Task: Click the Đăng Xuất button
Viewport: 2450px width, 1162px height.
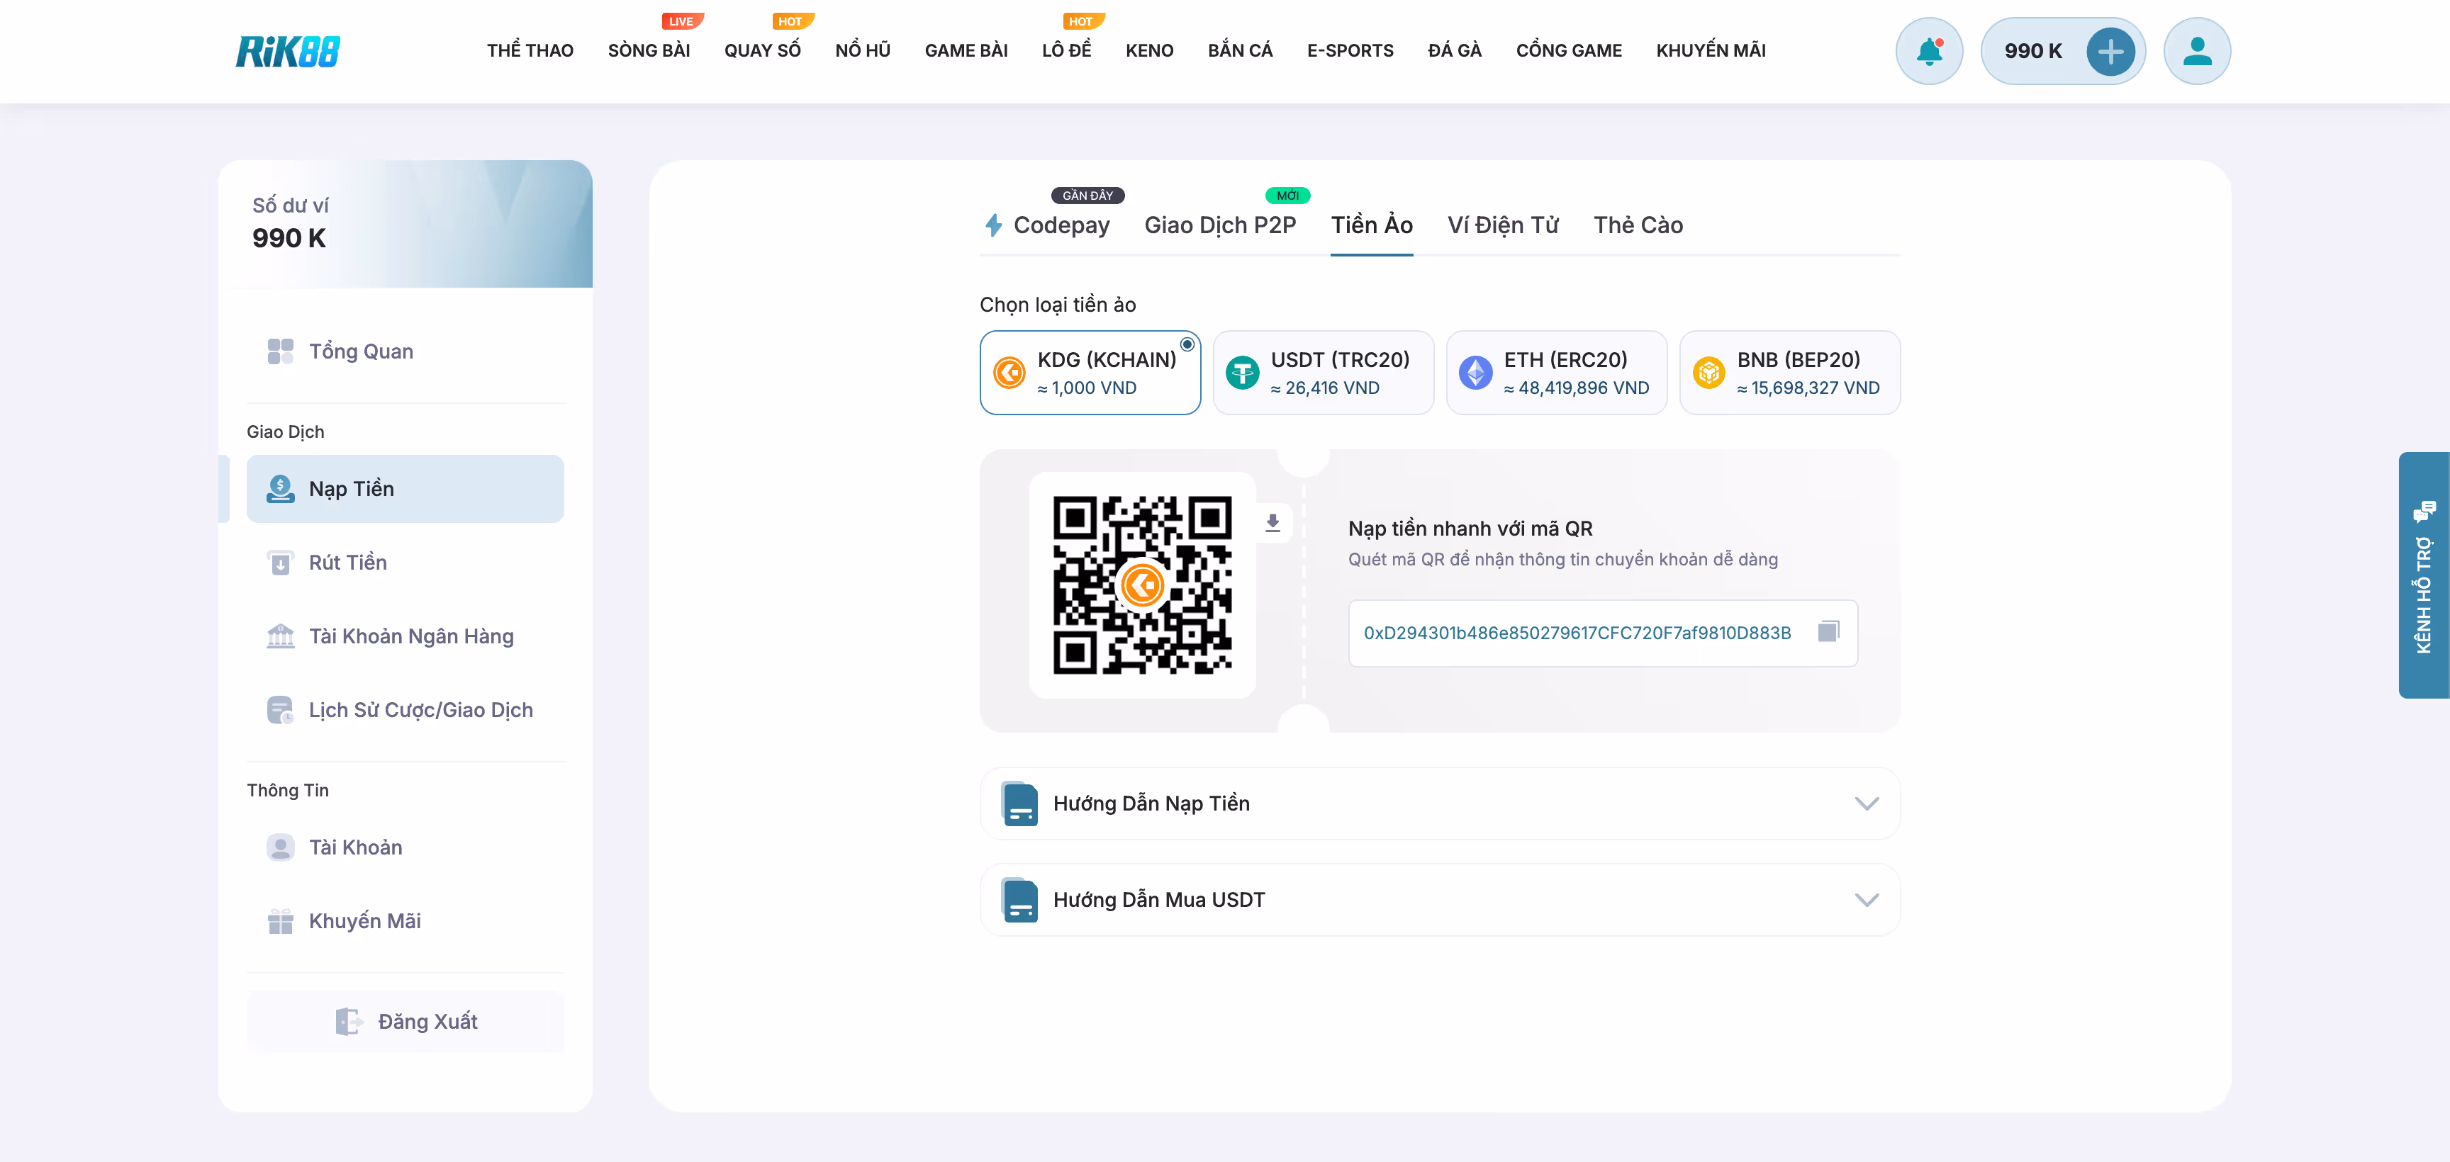Action: (x=405, y=1021)
